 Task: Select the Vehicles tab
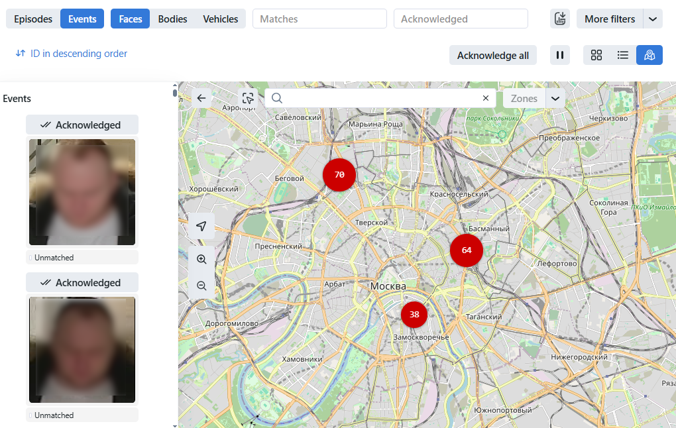(220, 19)
